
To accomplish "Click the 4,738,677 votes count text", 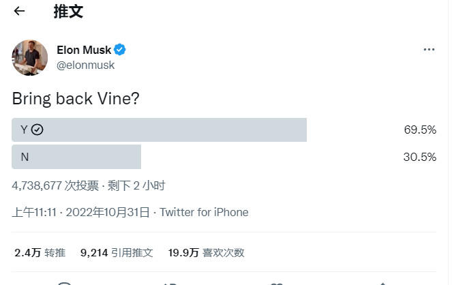I will 55,185.
